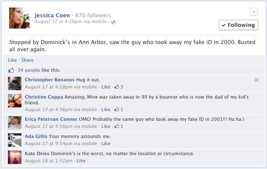Open Ada Gillis's avatar thumbnail
Image resolution: width=267 pixels, height=169 pixels.
tap(15, 139)
